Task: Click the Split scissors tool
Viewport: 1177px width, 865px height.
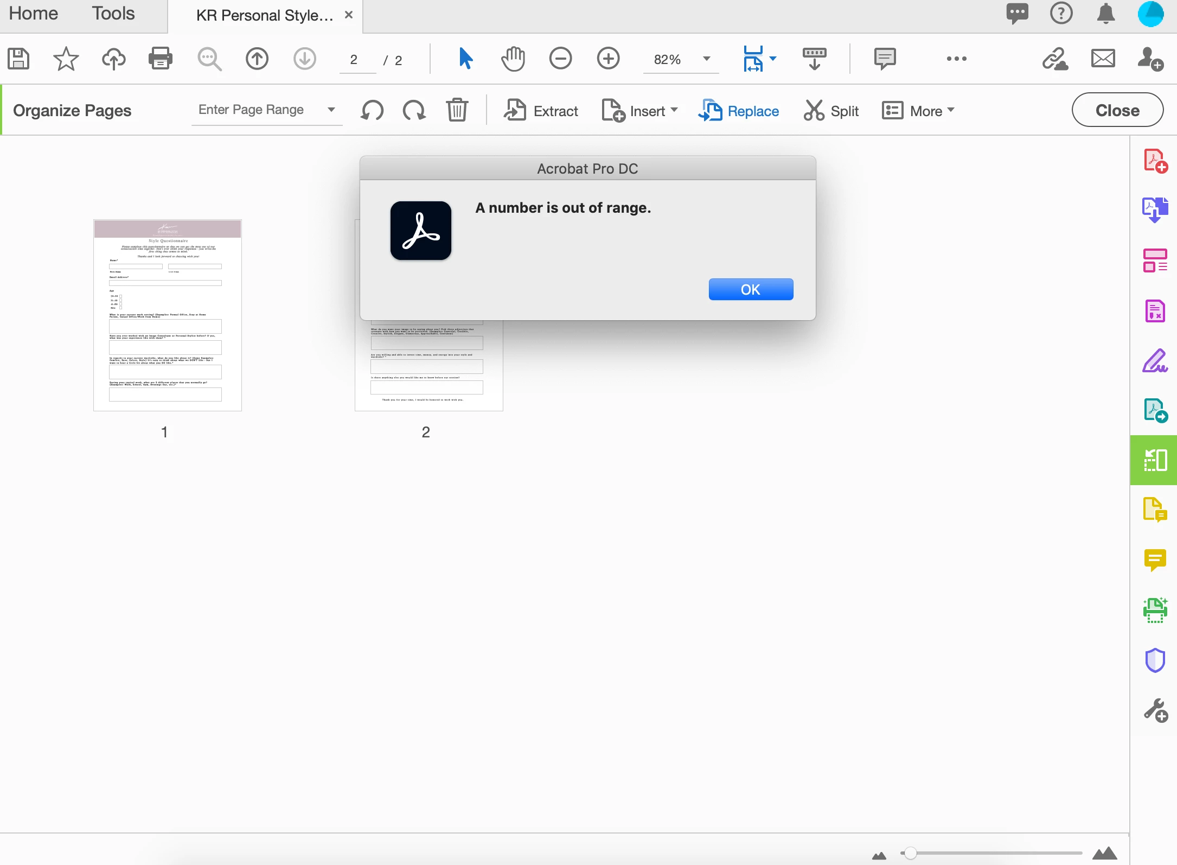Action: (831, 111)
